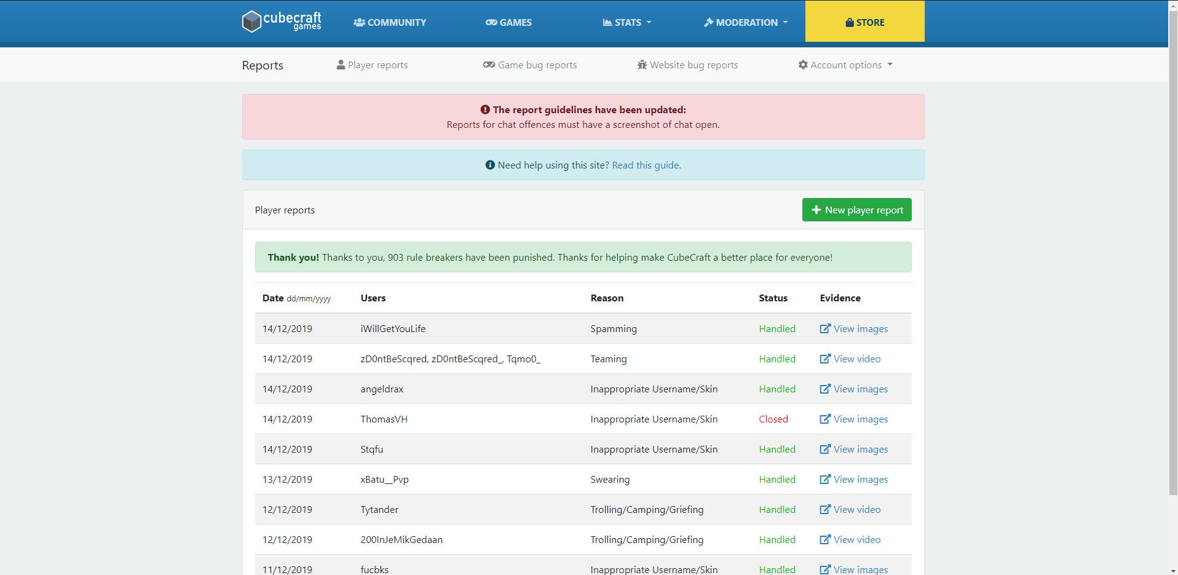View images for iWillGetYouLife Spamming report
This screenshot has height=575, width=1178.
854,328
